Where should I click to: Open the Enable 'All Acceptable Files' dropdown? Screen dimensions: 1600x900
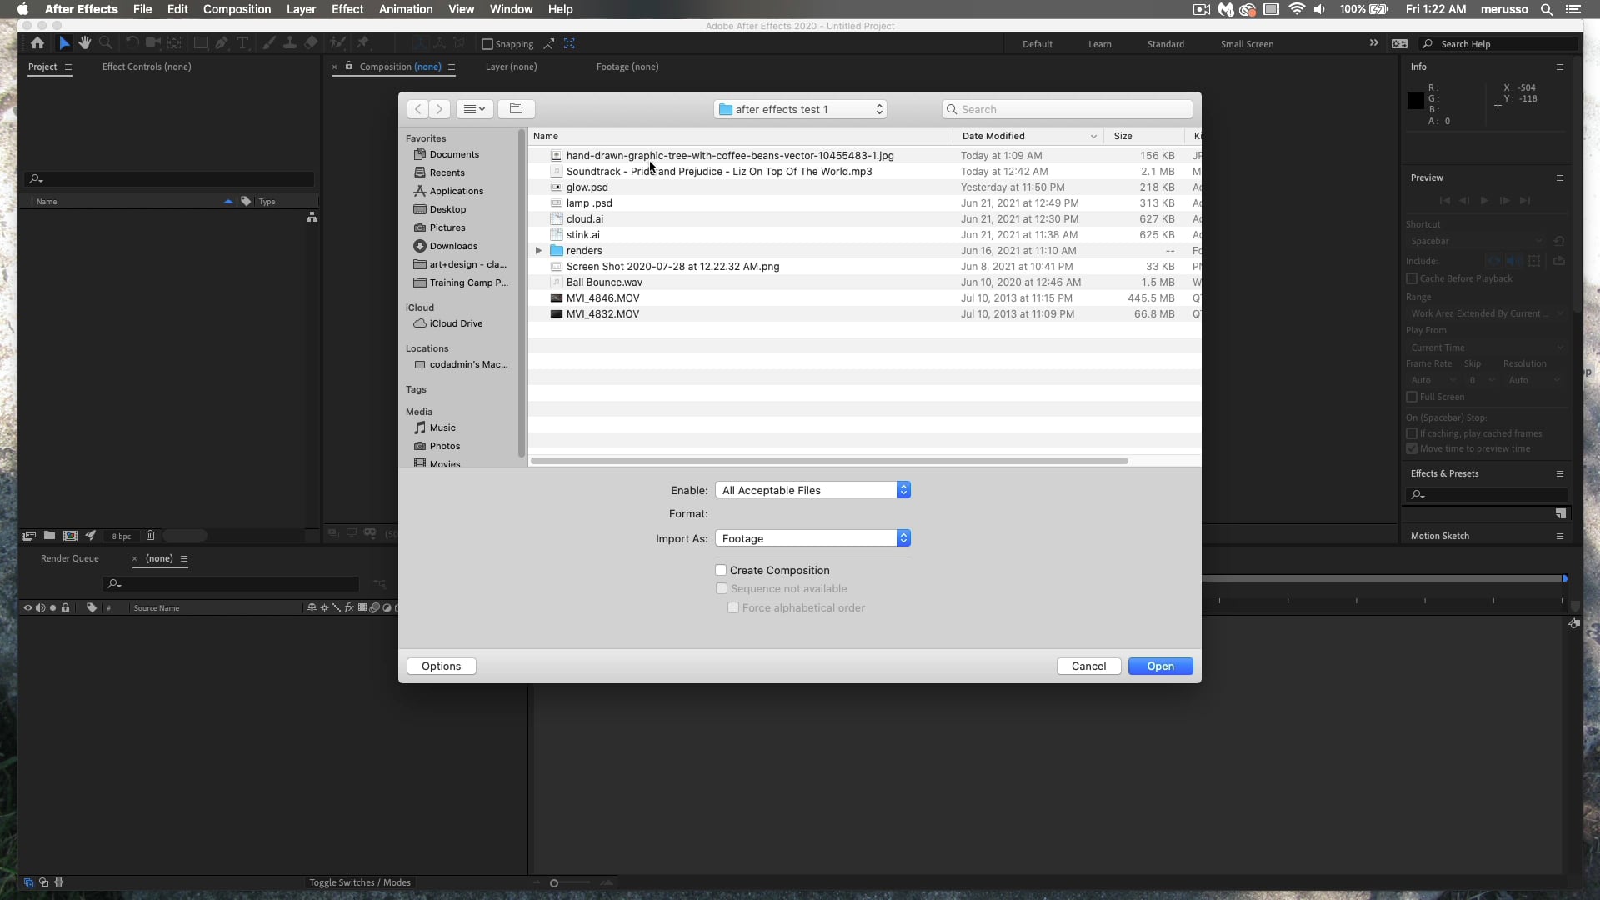812,490
